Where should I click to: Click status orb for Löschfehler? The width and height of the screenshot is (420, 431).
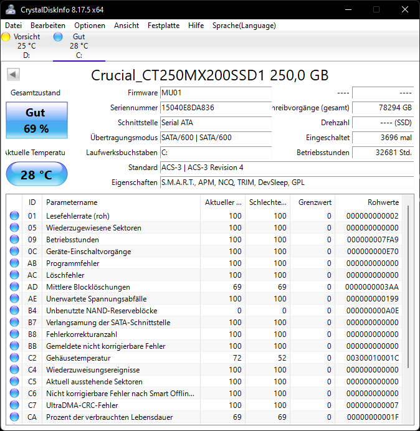(14, 275)
